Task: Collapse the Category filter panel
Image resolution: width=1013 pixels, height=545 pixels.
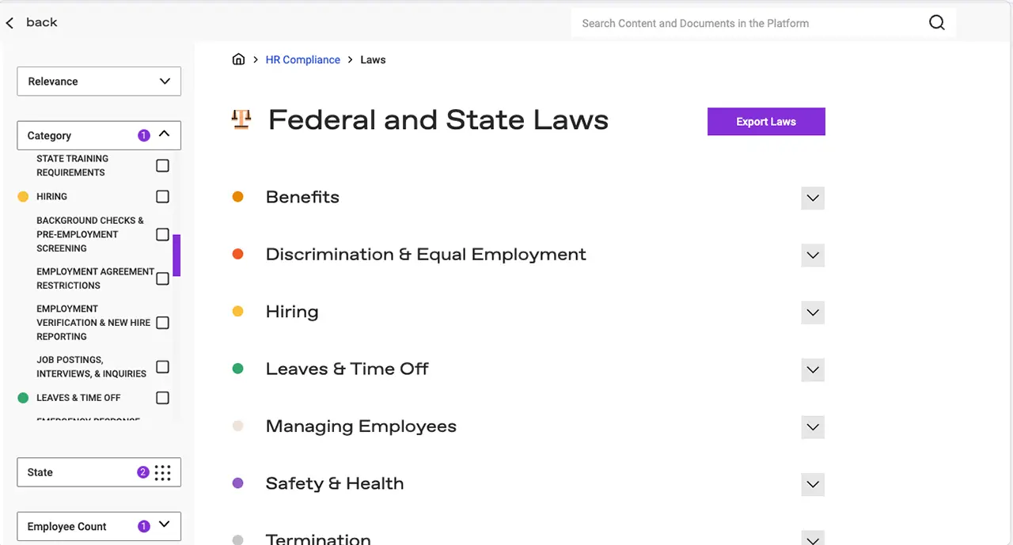Action: click(165, 134)
